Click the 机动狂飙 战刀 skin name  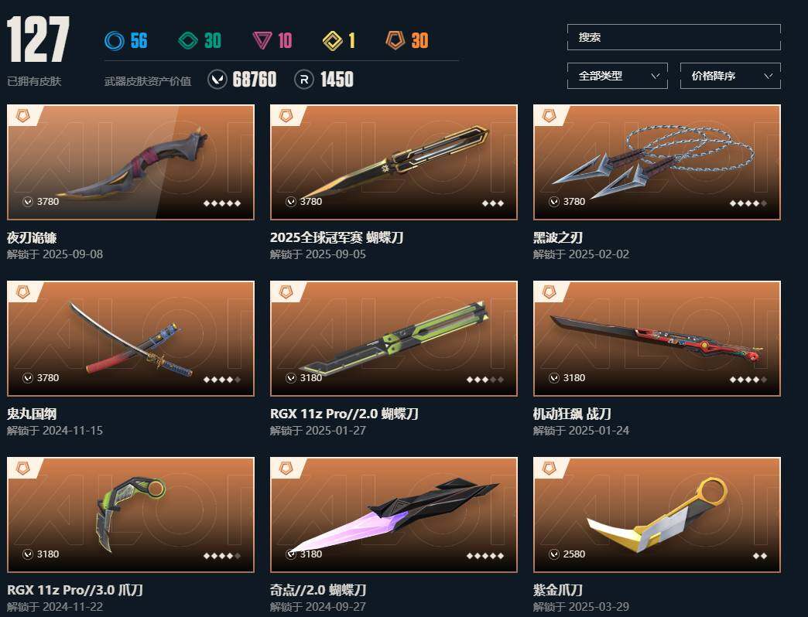572,414
